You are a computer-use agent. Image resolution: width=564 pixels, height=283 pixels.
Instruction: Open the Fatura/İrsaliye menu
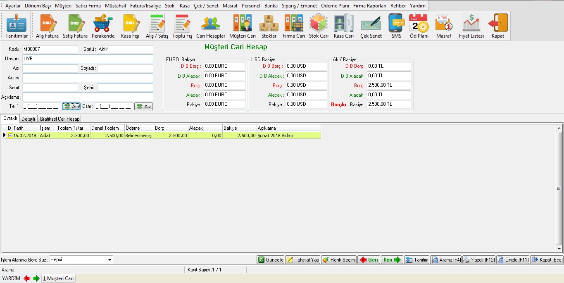145,6
